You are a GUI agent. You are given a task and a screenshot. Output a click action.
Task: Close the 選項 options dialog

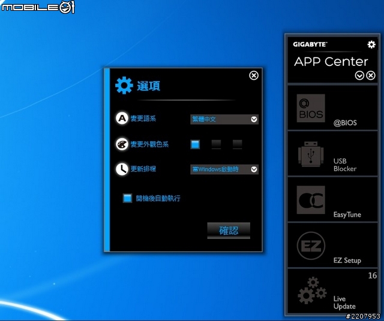click(x=254, y=75)
